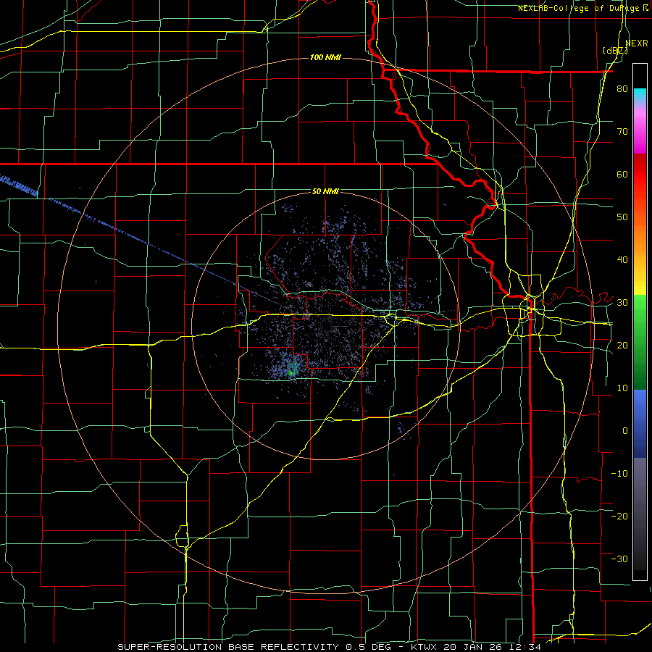The height and width of the screenshot is (652, 652).
Task: Click the Super-Resolution Base Reflectivity caption
Action: pyautogui.click(x=329, y=647)
